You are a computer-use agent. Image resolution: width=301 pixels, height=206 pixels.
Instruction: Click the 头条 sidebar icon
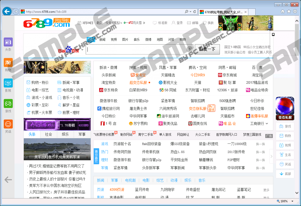(8, 42)
